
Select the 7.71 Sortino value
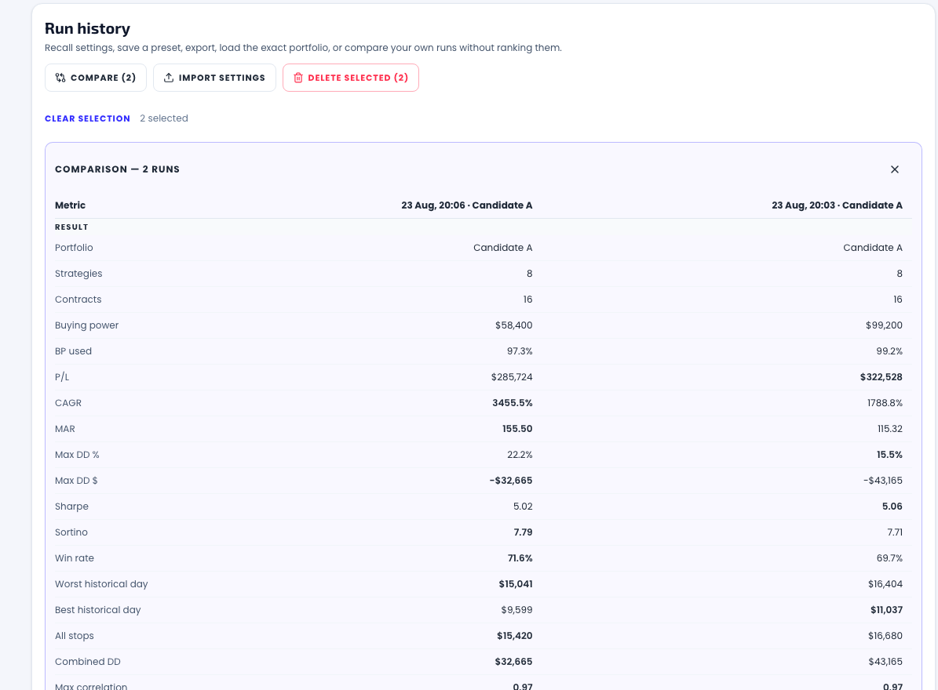pyautogui.click(x=895, y=532)
